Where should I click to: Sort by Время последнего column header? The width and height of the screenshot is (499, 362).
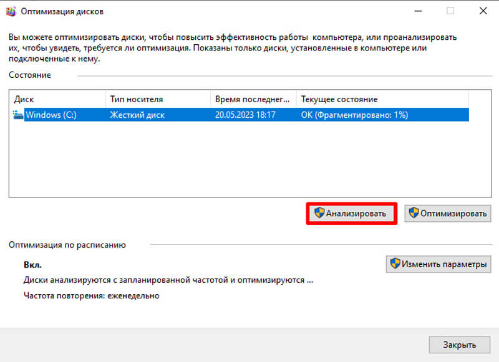(253, 99)
